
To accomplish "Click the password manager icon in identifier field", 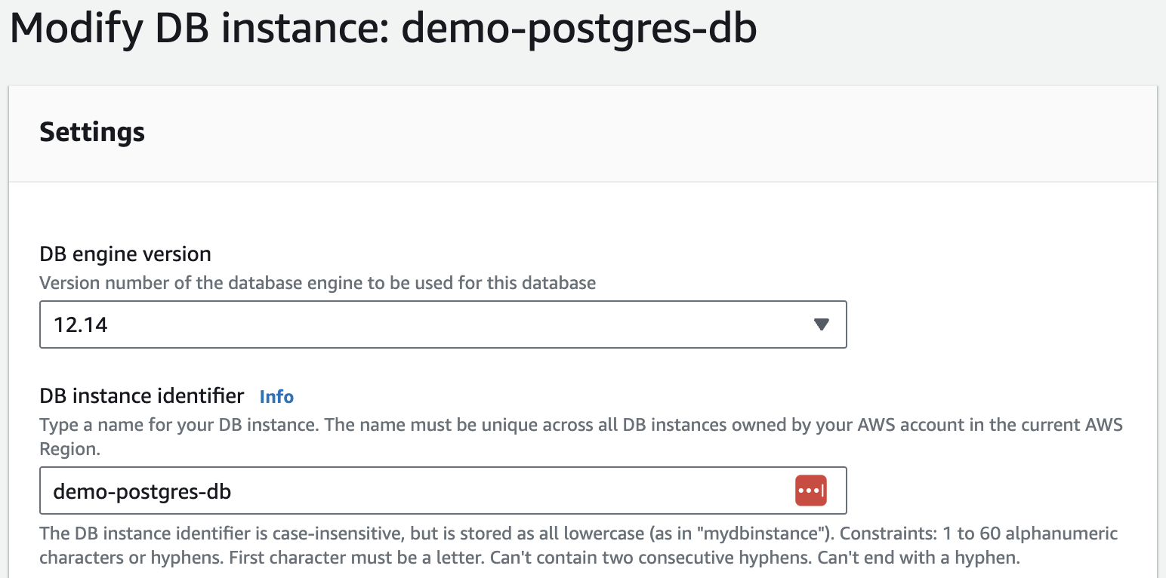I will coord(811,490).
